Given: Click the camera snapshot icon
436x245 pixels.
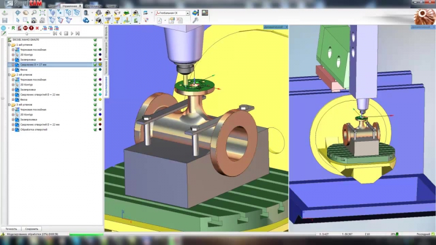Looking at the screenshot, I should click(x=34, y=20).
